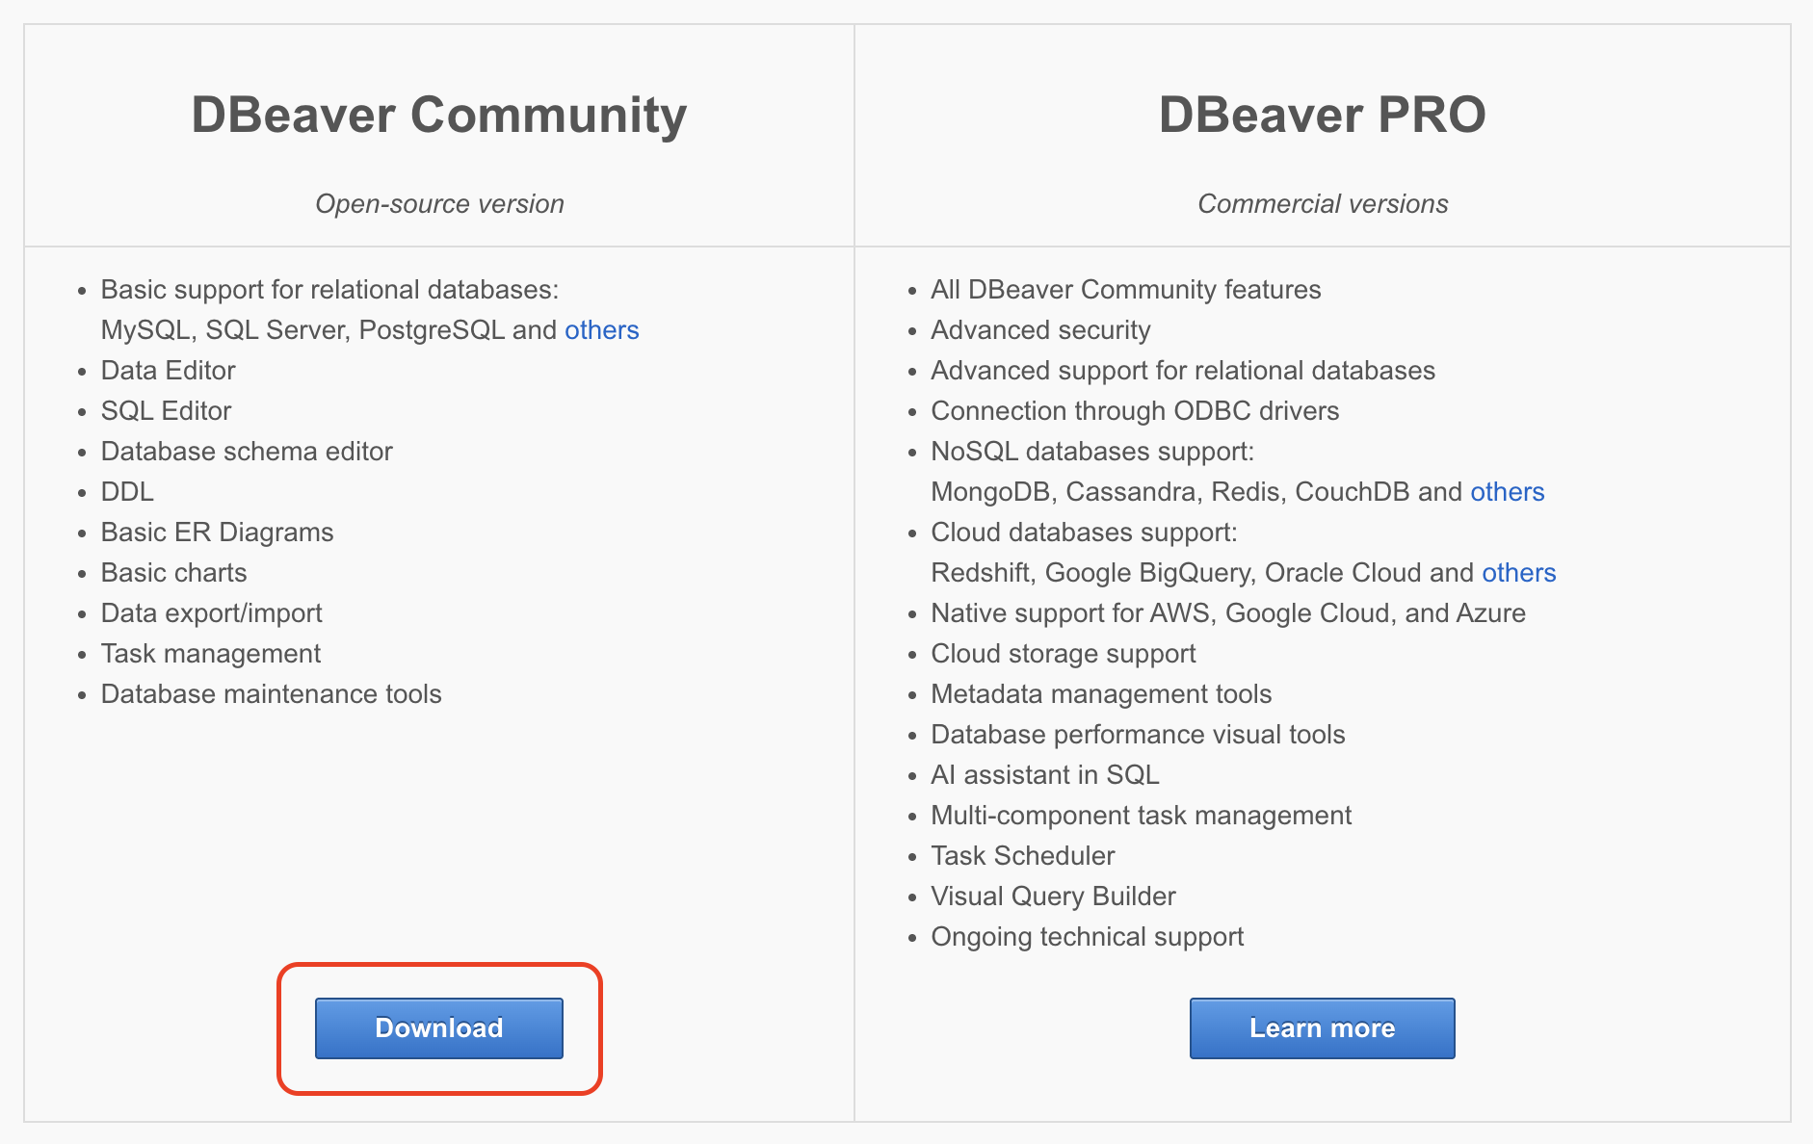The width and height of the screenshot is (1813, 1144).
Task: Click Ongoing technical support item
Action: pyautogui.click(x=1087, y=937)
